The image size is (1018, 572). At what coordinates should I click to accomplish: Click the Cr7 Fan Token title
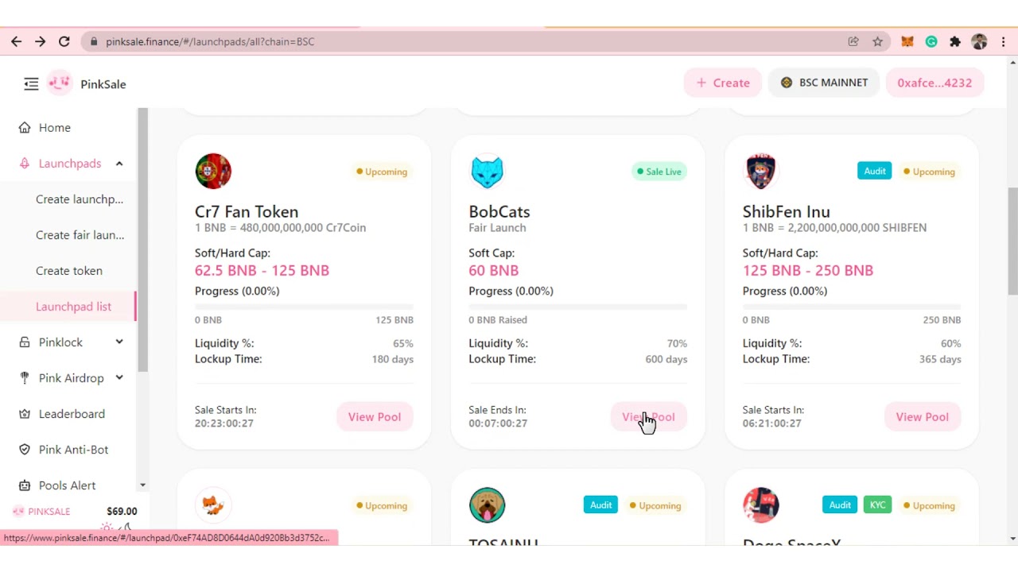247,211
